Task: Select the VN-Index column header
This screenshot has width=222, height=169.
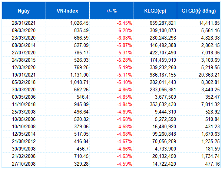Action: [67, 11]
